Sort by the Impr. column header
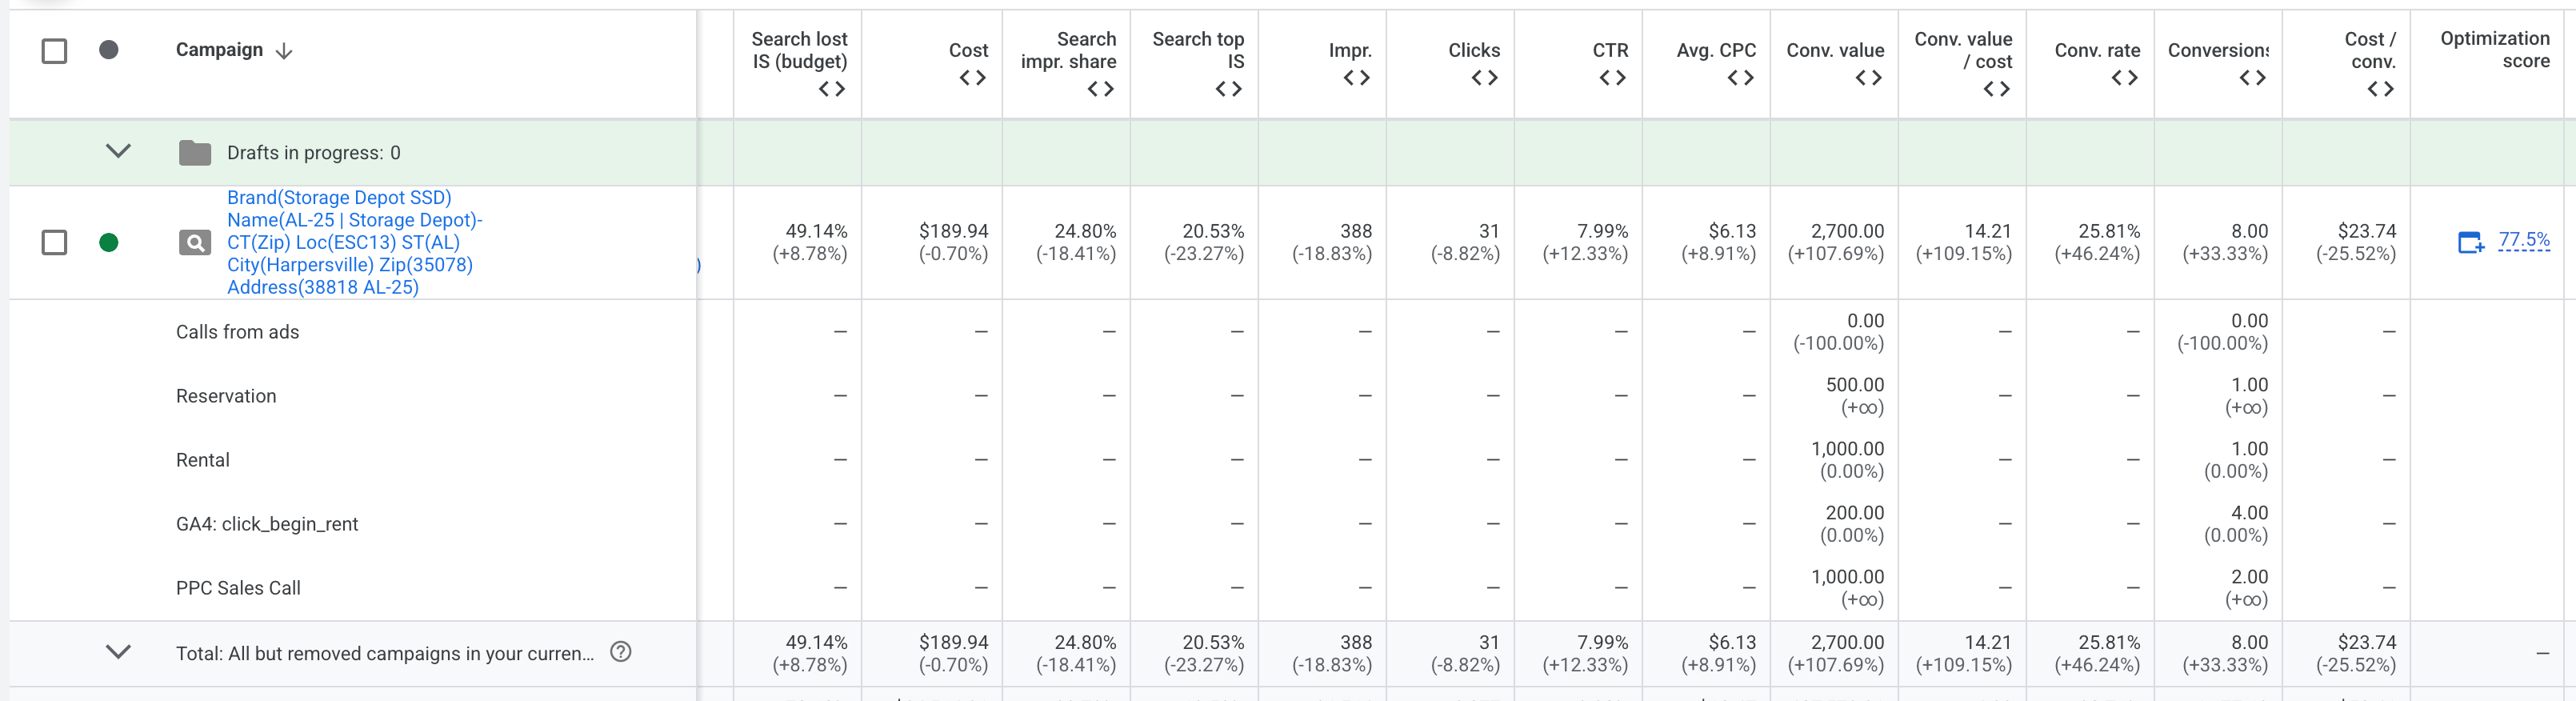This screenshot has height=701, width=2576. click(x=1349, y=50)
